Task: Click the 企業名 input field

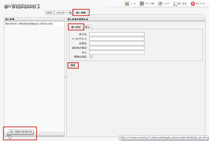Action: [117, 43]
